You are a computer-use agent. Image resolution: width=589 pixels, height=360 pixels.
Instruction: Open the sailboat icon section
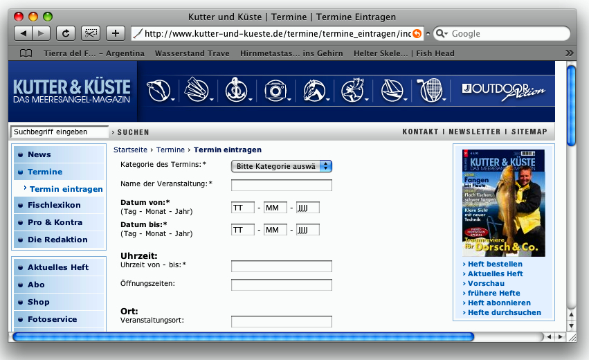[x=392, y=90]
